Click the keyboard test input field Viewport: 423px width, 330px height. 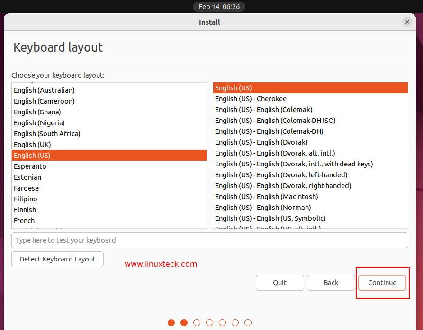(x=210, y=240)
